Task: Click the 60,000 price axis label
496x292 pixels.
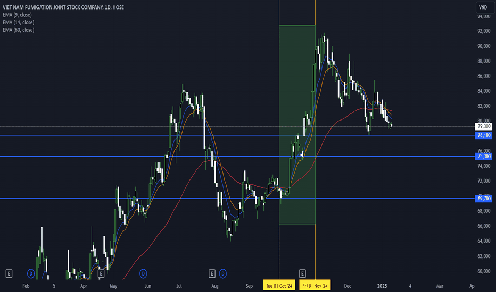Action: click(484, 271)
